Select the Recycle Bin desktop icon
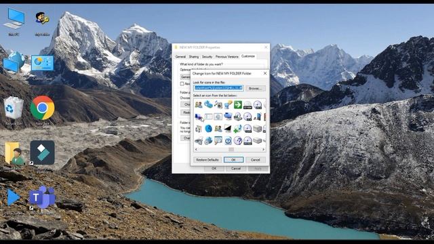Image resolution: width=434 pixels, height=244 pixels. pos(14,110)
